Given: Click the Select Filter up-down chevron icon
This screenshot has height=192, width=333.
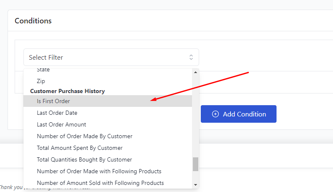Looking at the screenshot, I should 191,57.
